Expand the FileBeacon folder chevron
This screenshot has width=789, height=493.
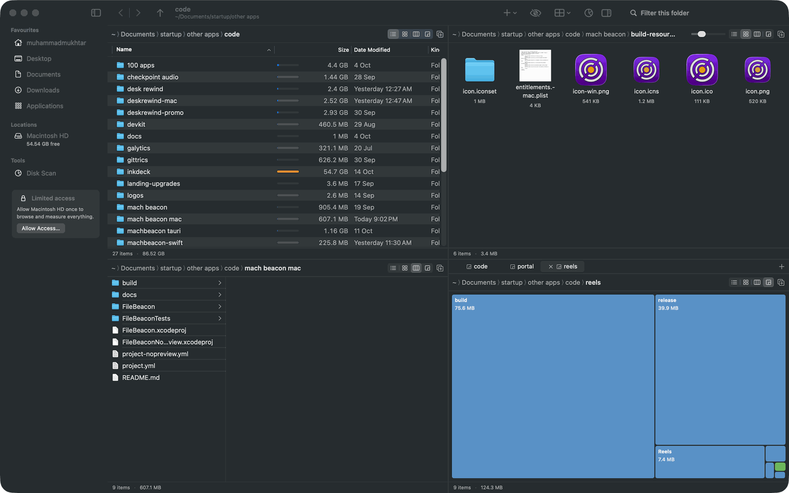click(x=220, y=307)
